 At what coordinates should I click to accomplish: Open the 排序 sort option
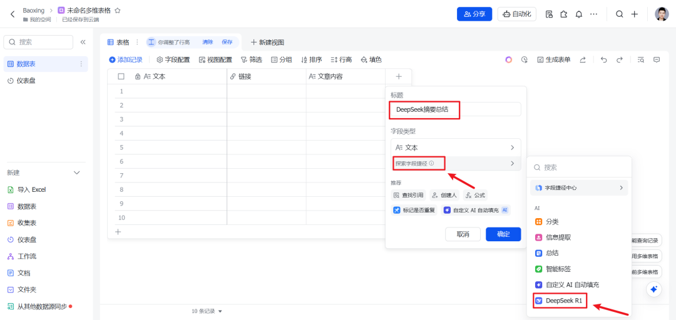pos(311,60)
